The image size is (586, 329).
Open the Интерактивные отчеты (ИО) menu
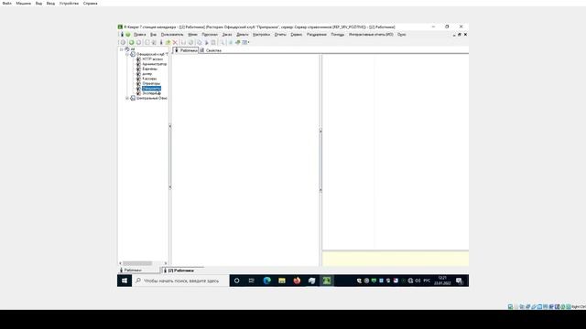pyautogui.click(x=371, y=35)
